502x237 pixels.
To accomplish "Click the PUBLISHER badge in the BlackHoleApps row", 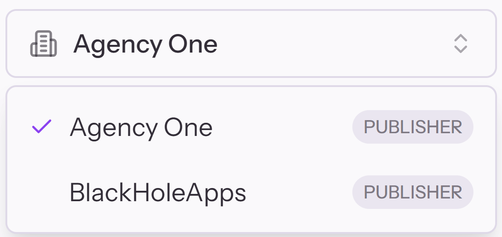I will pos(413,192).
